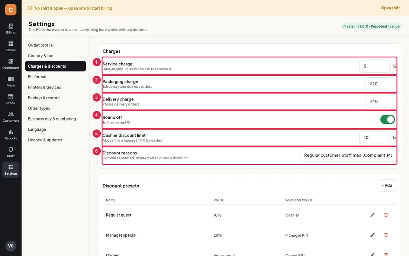Click the Discount reasons text field

[x=348, y=155]
